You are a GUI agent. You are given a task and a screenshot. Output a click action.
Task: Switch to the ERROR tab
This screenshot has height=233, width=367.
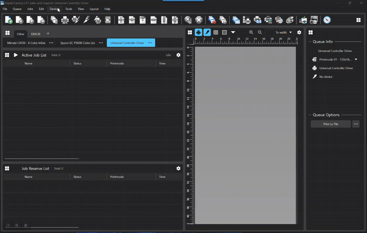point(36,34)
